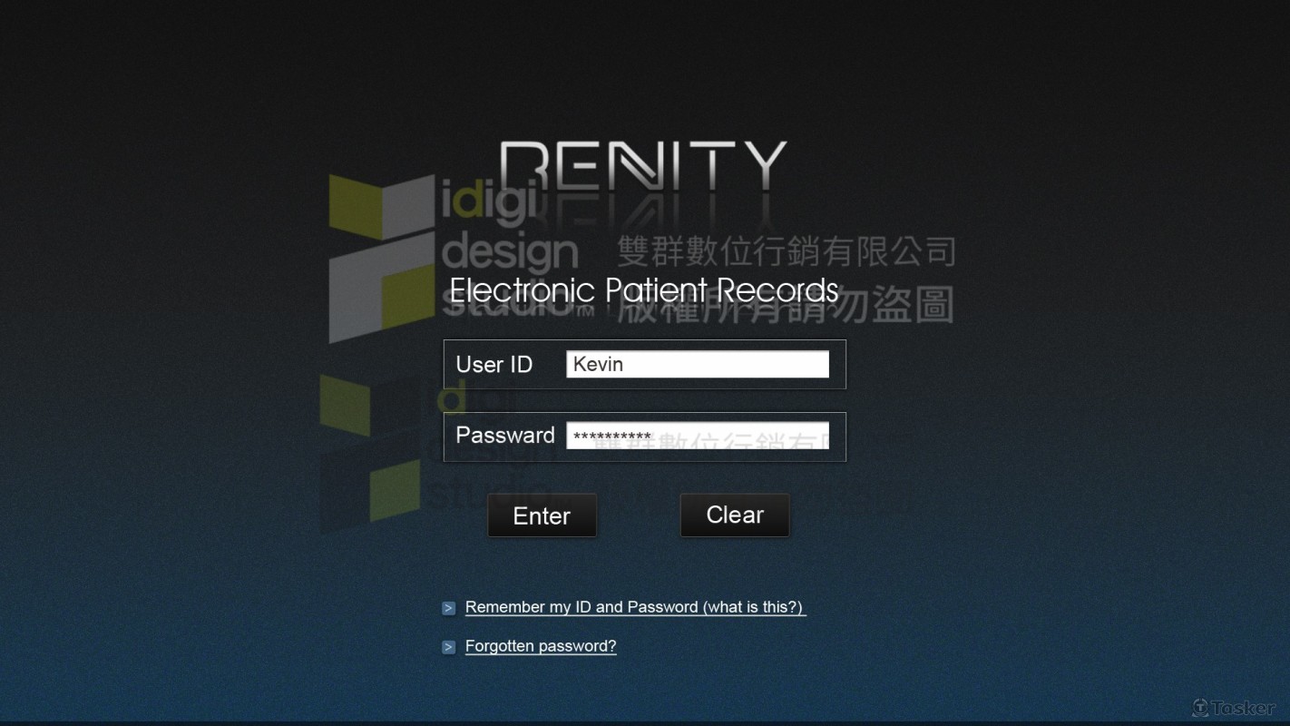Image resolution: width=1290 pixels, height=726 pixels.
Task: Click the '(what is this?)' help text
Action: pos(753,607)
